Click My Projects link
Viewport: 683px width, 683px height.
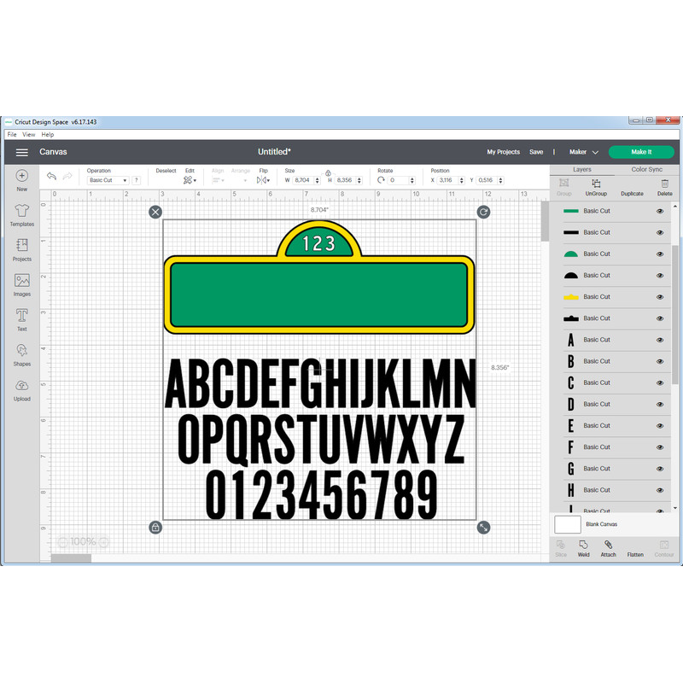[503, 151]
